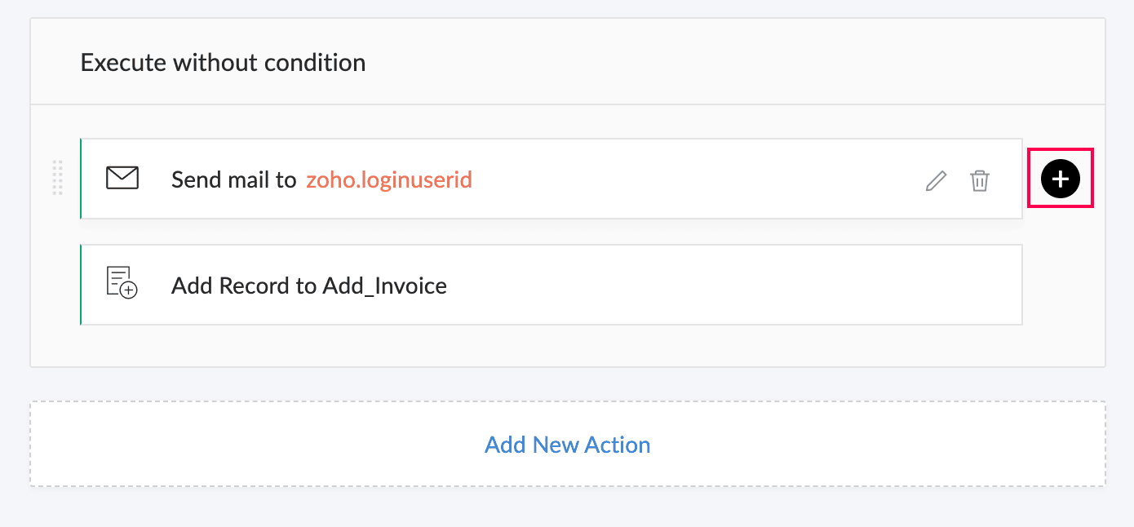
Task: Select the "Send mail to" label text
Action: click(x=234, y=179)
